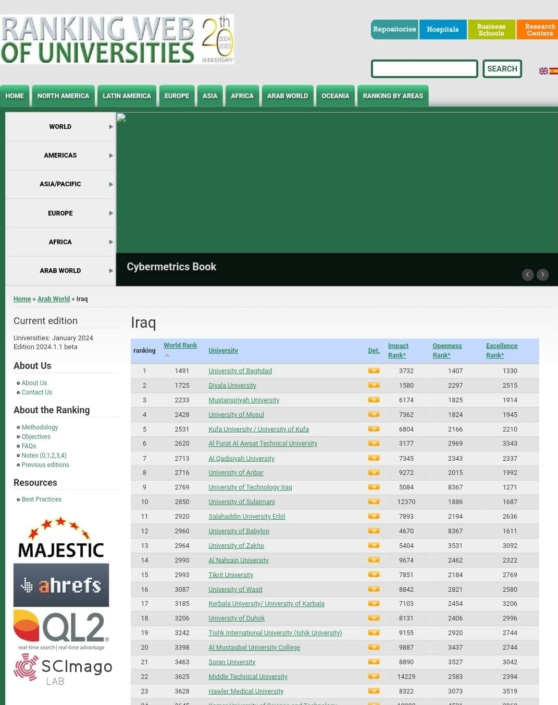Screen dimensions: 558x705
Task: Open the HOME navigation tab
Action: [x=15, y=96]
